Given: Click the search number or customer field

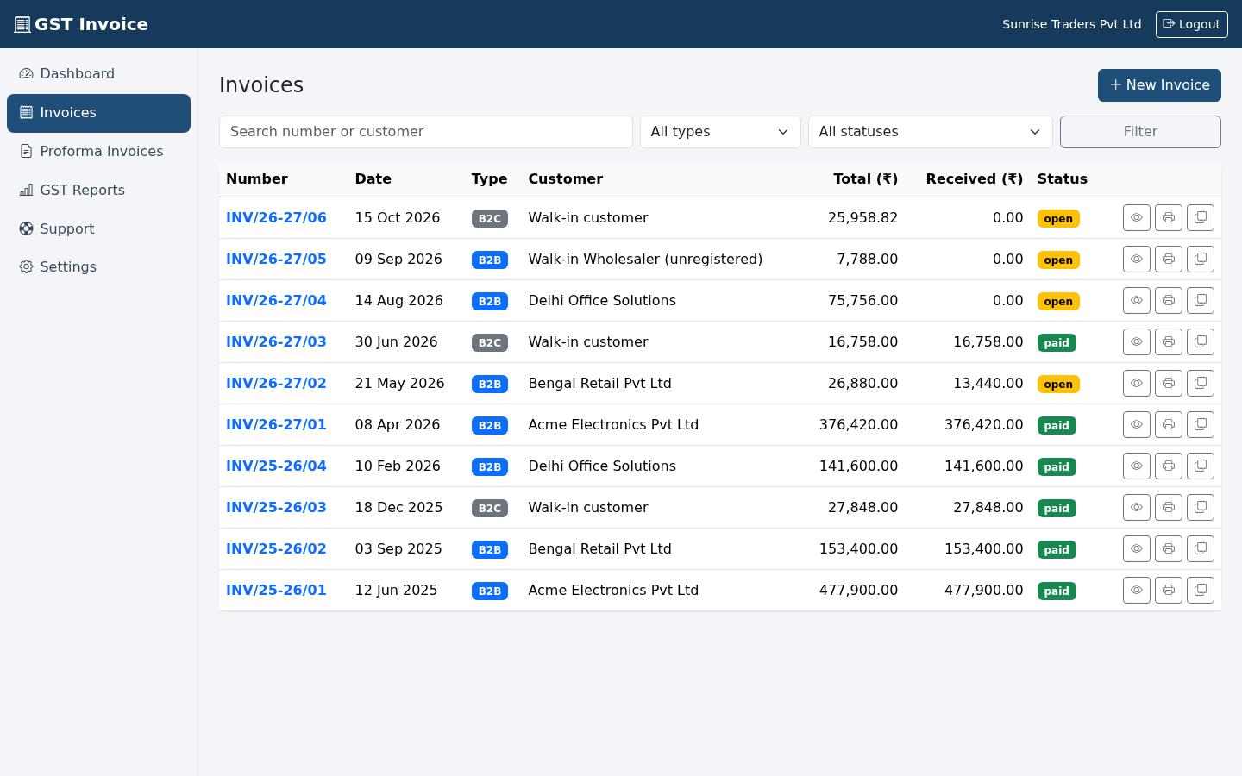Looking at the screenshot, I should tap(426, 132).
